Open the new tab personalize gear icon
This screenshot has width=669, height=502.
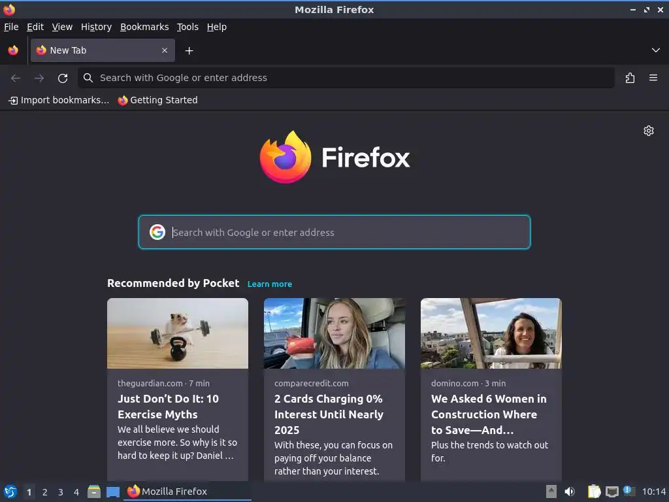[649, 131]
